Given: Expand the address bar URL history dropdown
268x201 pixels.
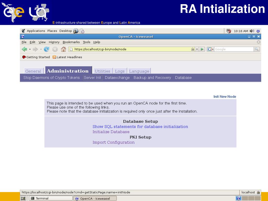Looking at the screenshot, I should pyautogui.click(x=197, y=49).
